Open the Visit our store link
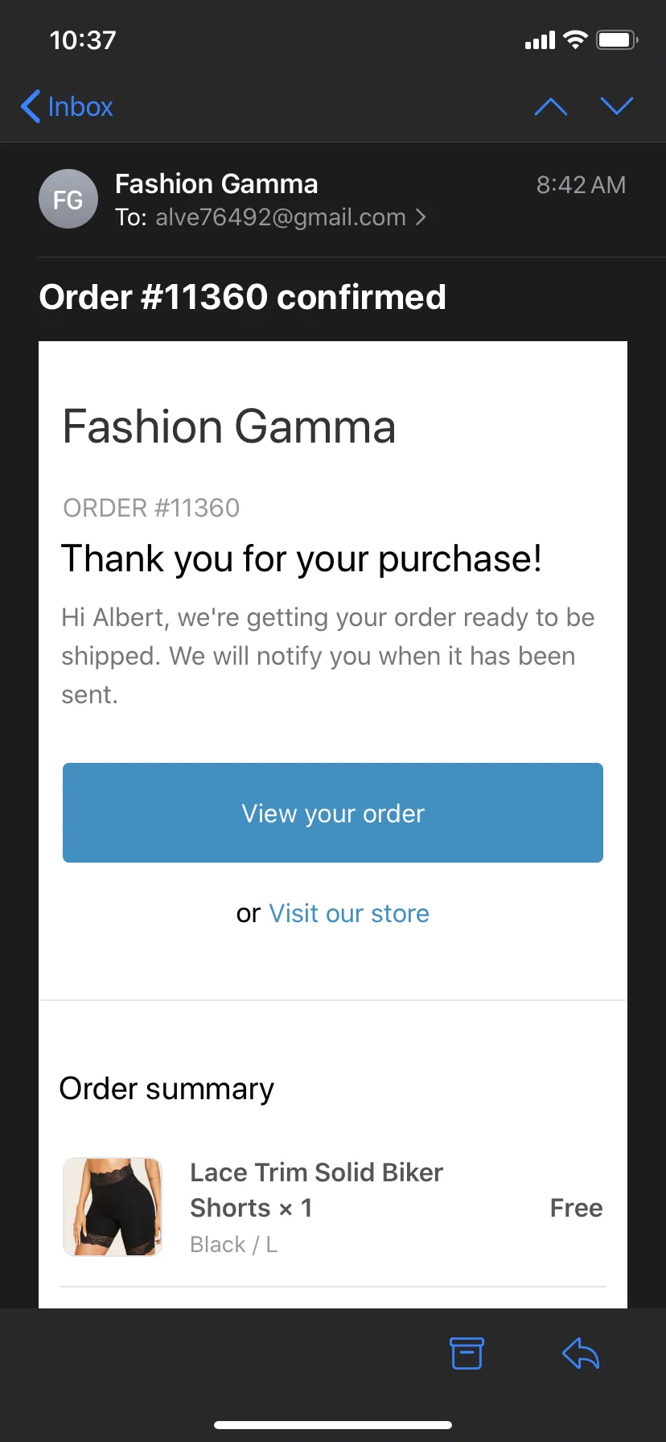Image resolution: width=666 pixels, height=1442 pixels. click(349, 913)
